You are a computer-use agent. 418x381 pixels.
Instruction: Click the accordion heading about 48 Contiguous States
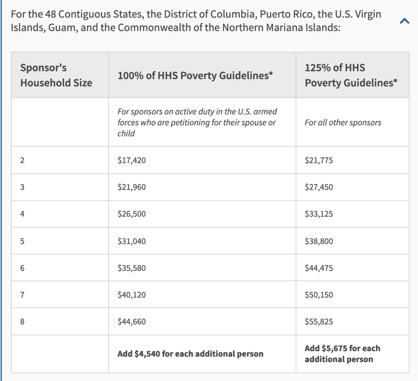click(x=196, y=21)
